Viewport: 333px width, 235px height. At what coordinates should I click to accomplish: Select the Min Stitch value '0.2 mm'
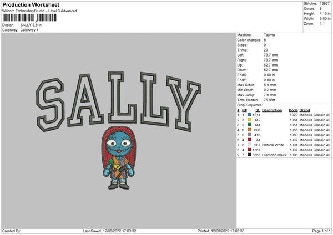270,90
